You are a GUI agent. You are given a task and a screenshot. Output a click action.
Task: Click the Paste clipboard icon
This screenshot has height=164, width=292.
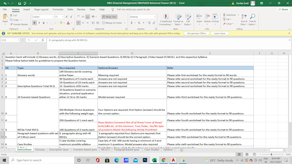point(5,17)
